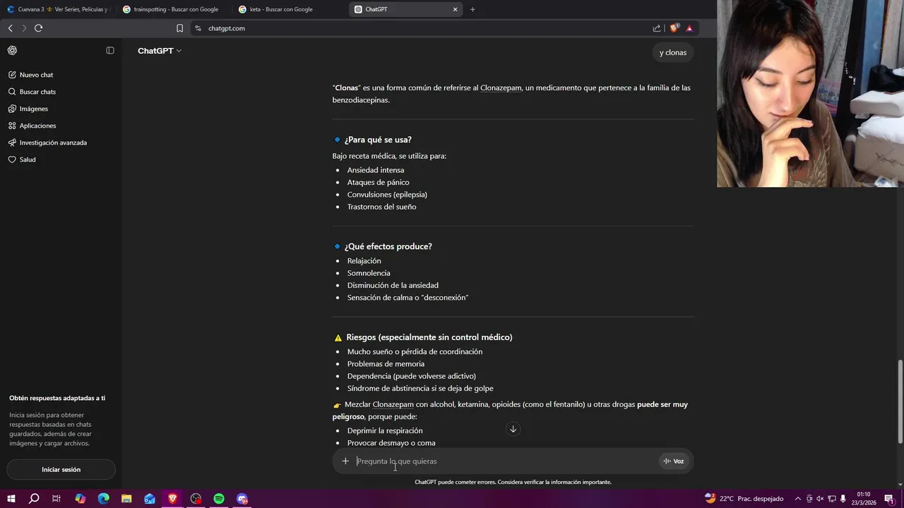
Task: Click the muted volume icon in system tray
Action: (821, 499)
